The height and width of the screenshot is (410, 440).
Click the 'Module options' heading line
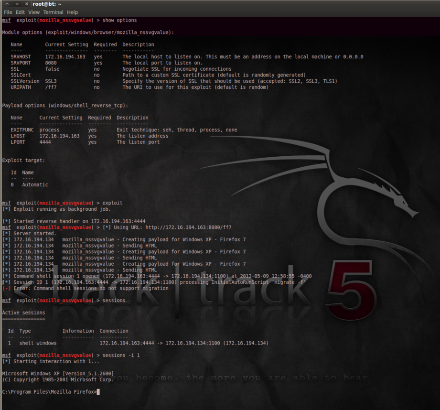pos(88,32)
